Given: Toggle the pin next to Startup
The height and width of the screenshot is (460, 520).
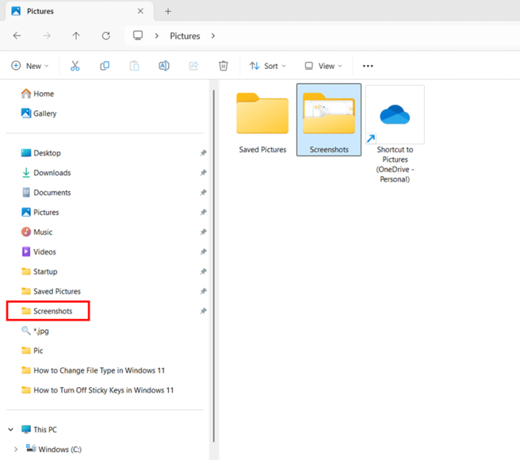Looking at the screenshot, I should coord(203,271).
